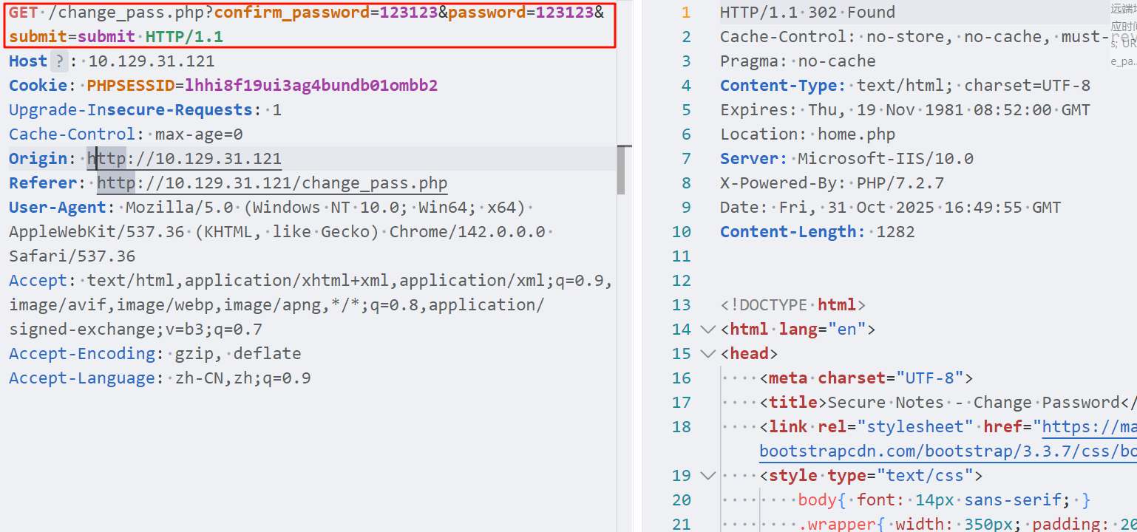The width and height of the screenshot is (1137, 532).
Task: Click the request panel scrollbar thumb
Action: click(621, 169)
